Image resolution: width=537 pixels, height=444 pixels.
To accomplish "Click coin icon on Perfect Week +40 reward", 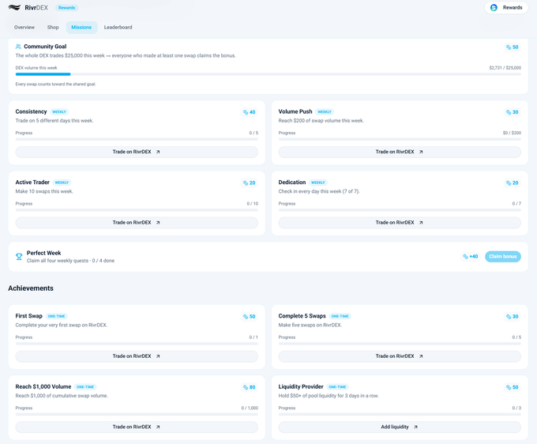I will point(465,257).
